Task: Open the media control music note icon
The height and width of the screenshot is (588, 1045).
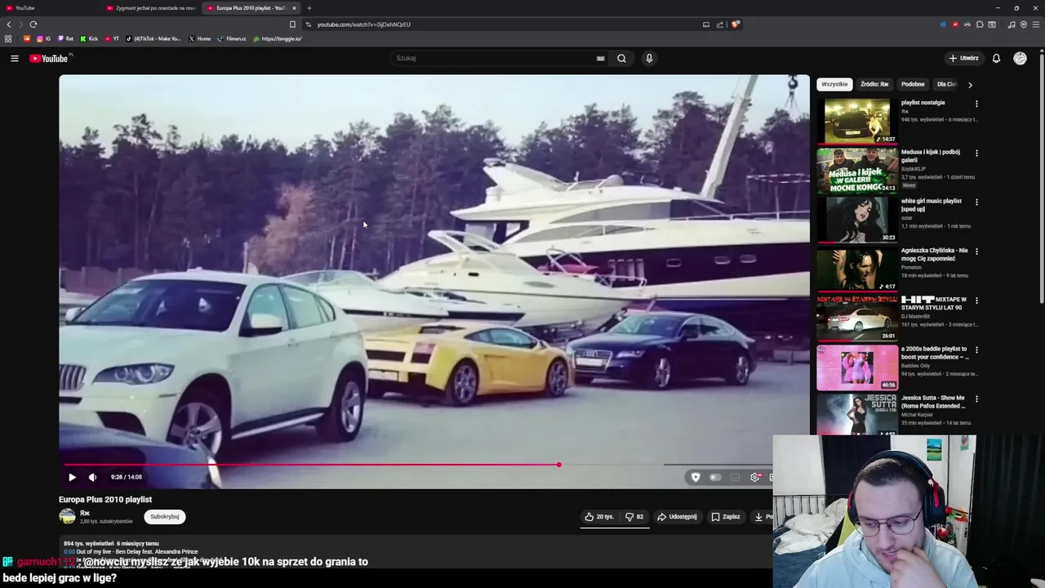Action: coord(1012,24)
